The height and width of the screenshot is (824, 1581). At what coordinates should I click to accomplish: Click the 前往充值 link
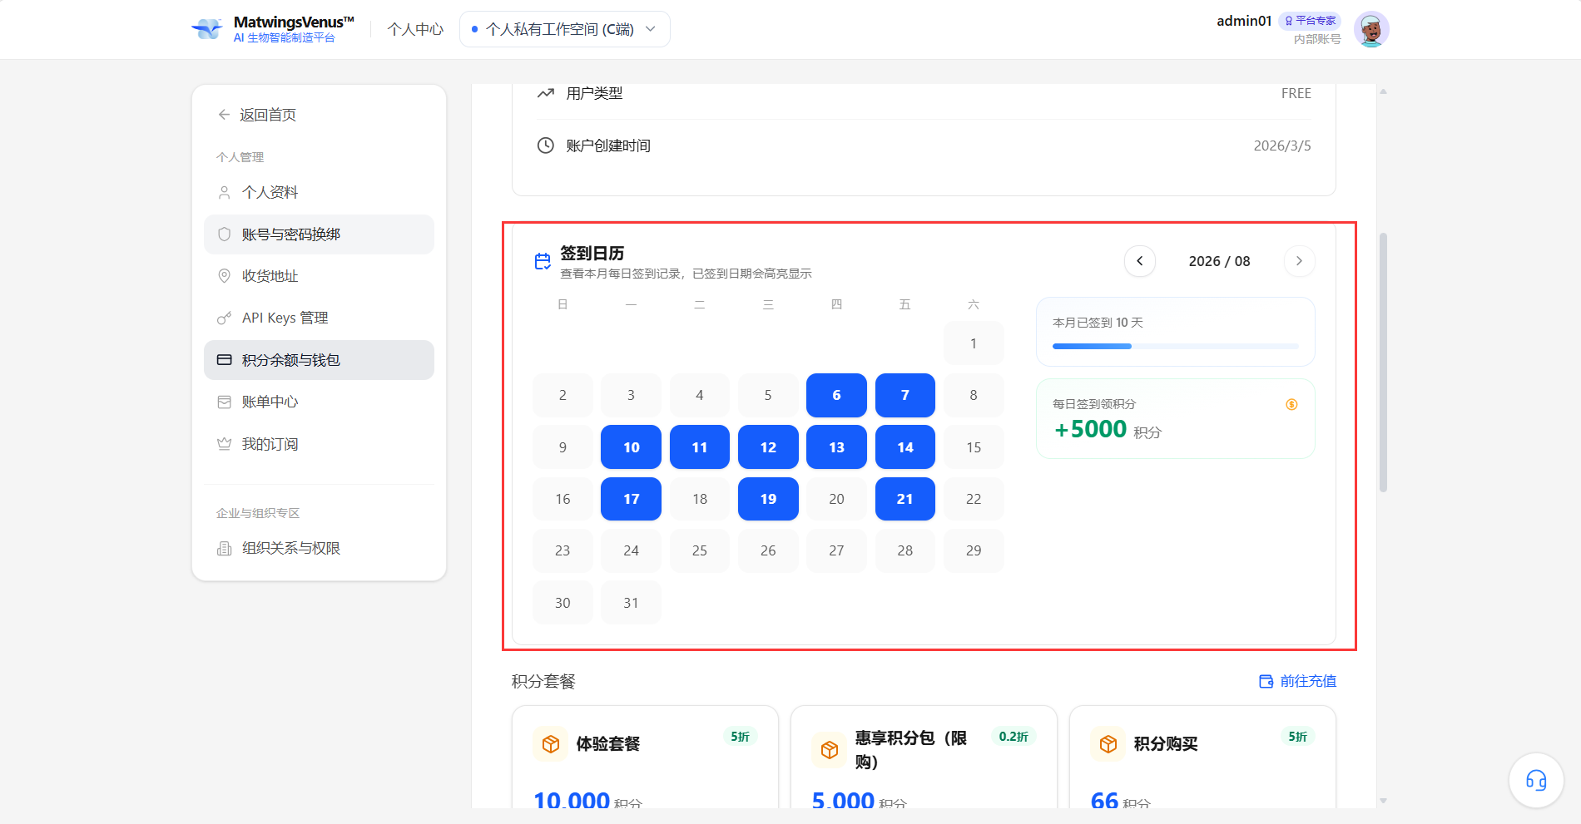[1298, 681]
